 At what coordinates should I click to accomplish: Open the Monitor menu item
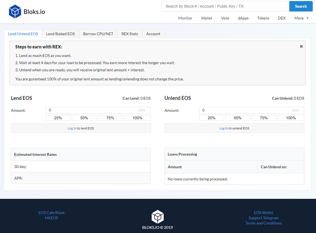coord(185,18)
